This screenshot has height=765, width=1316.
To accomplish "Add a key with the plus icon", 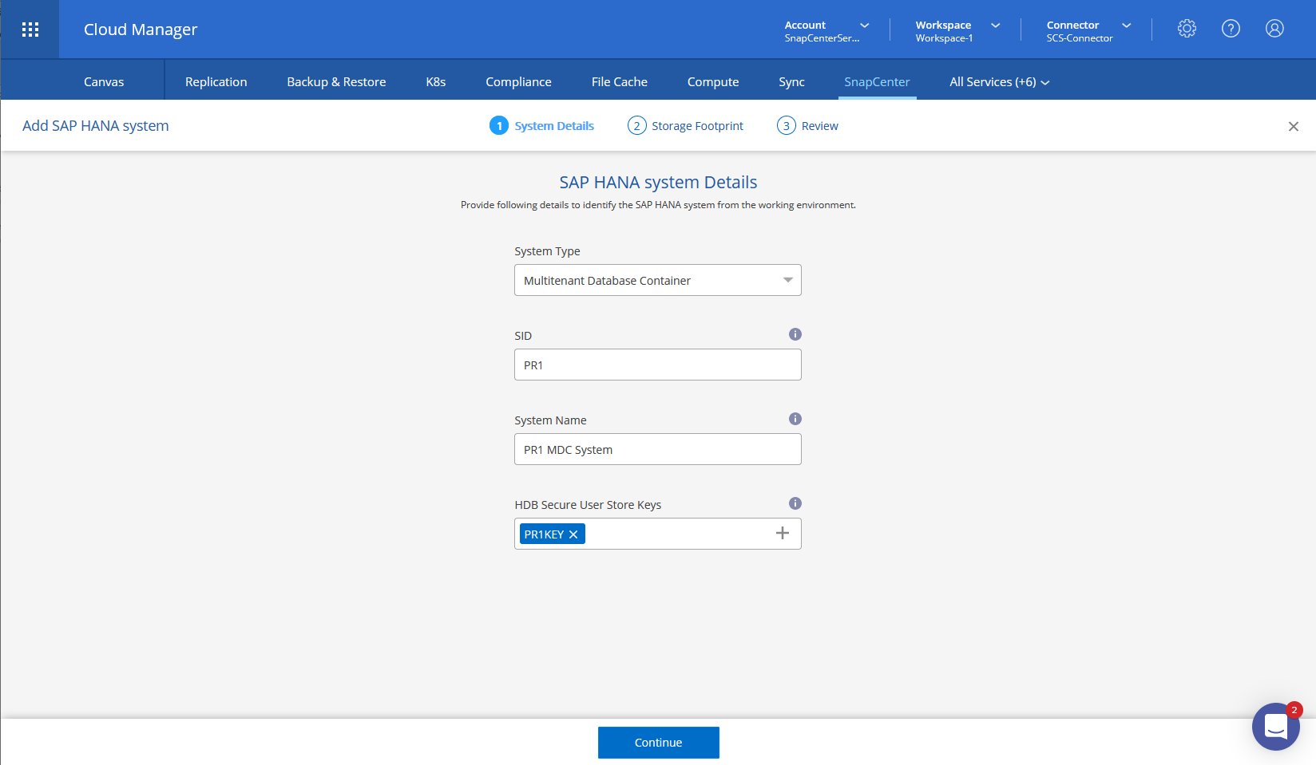I will click(x=783, y=533).
